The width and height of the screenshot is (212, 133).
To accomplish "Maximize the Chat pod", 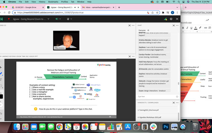I will [174, 25].
